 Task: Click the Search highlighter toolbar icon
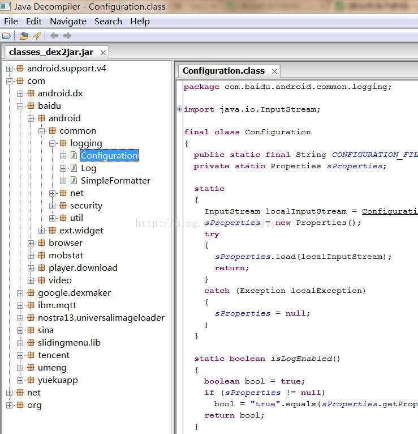(37, 36)
